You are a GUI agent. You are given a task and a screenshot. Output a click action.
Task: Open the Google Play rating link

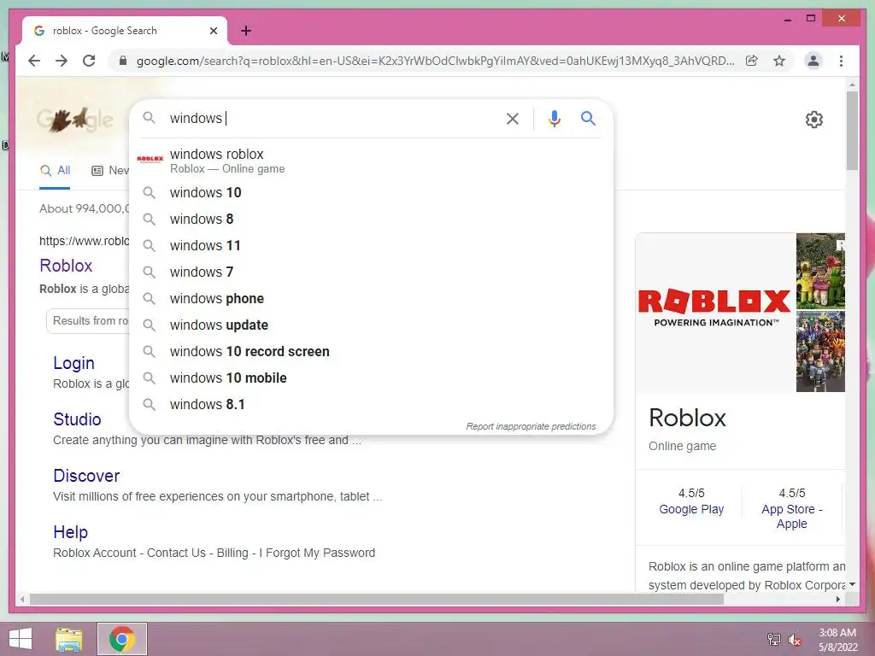[691, 509]
